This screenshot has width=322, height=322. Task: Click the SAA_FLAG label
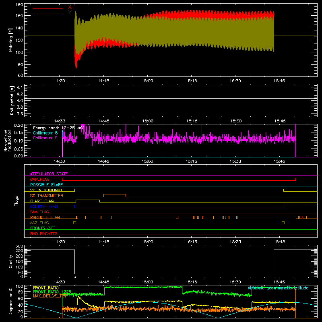(39, 212)
